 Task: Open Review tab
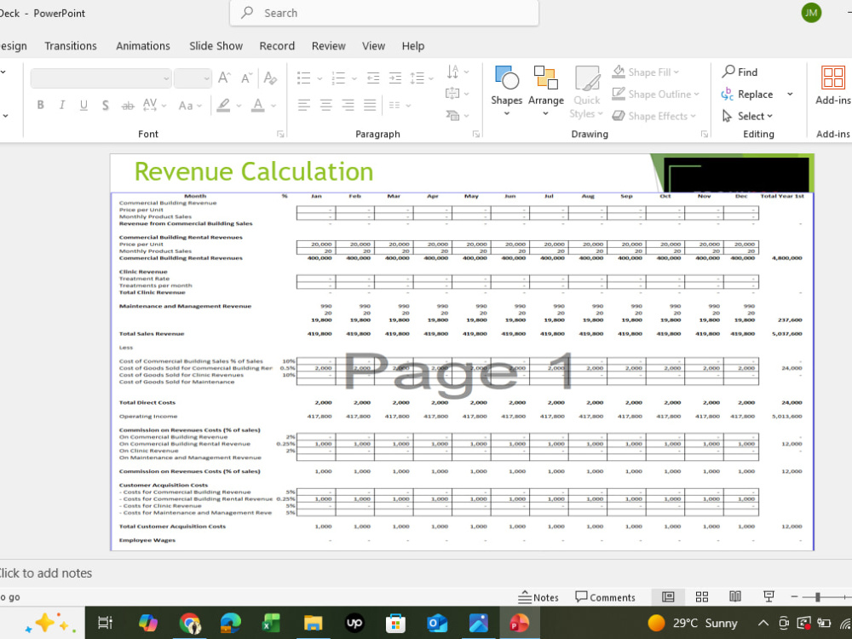tap(328, 46)
